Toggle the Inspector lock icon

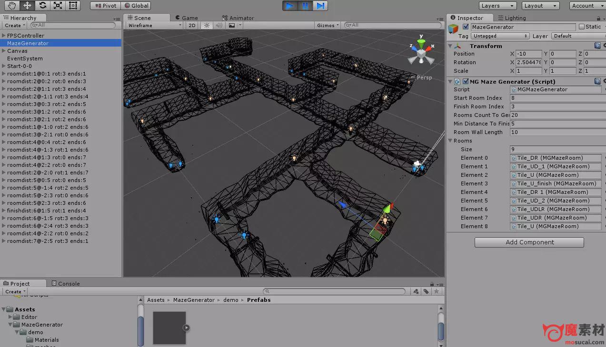pos(598,18)
